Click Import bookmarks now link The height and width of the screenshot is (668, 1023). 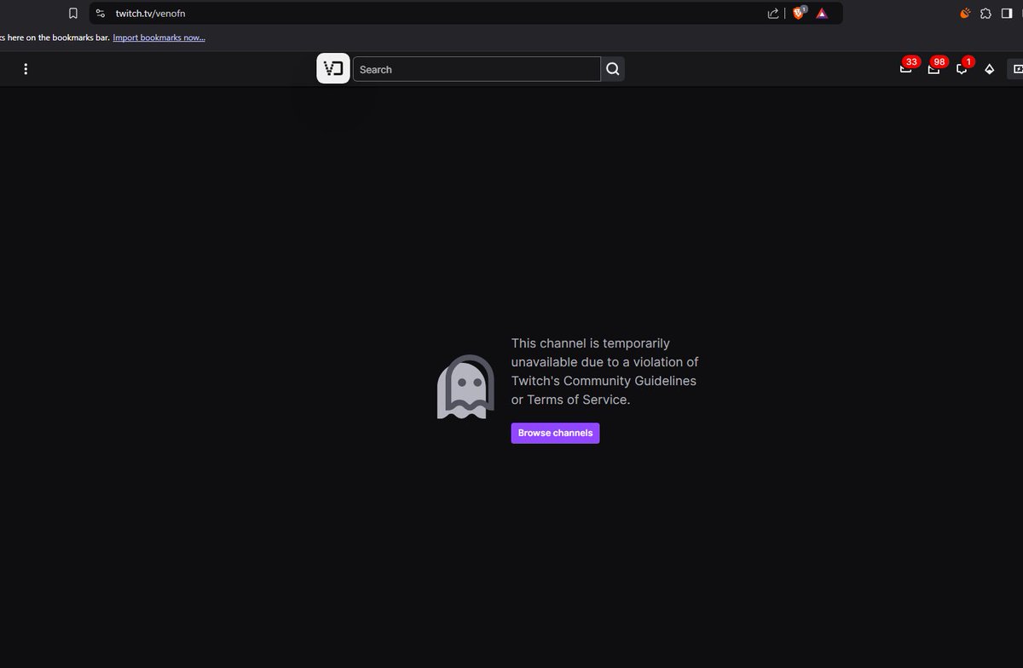click(x=159, y=37)
